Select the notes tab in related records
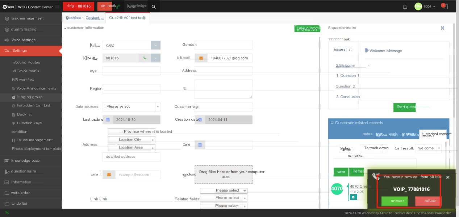The height and width of the screenshot is (217, 459). tap(367, 134)
